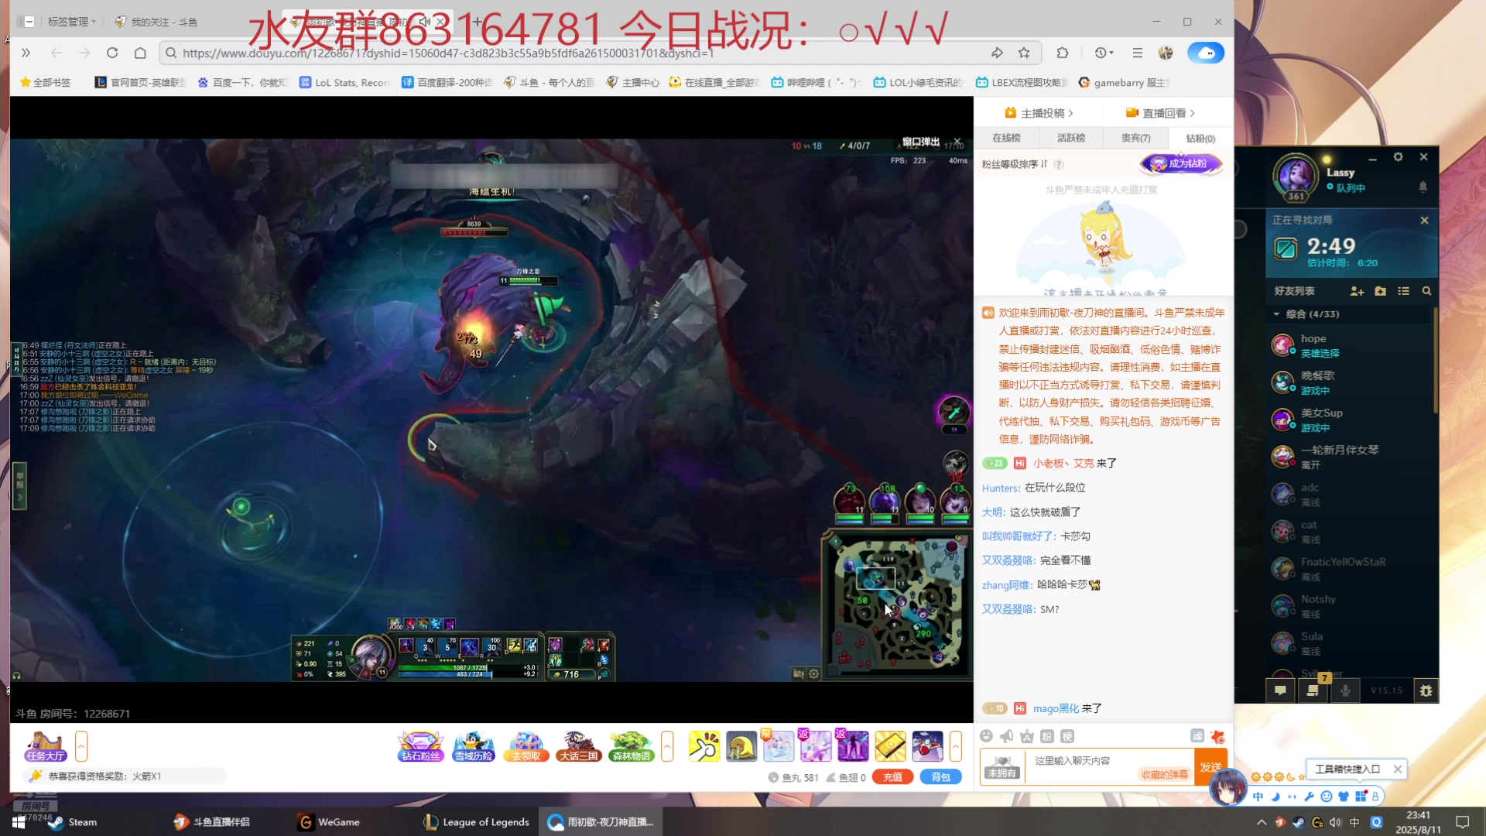Viewport: 1486px width, 836px height.
Task: Reload the page with the browser refresh icon
Action: click(x=112, y=53)
